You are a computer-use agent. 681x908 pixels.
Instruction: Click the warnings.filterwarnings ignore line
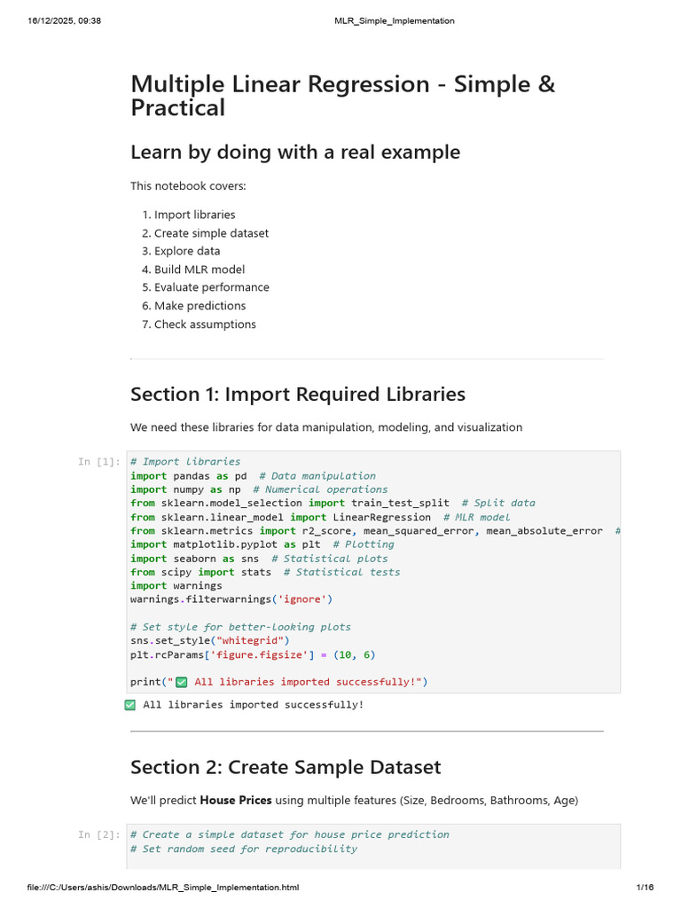pos(231,599)
